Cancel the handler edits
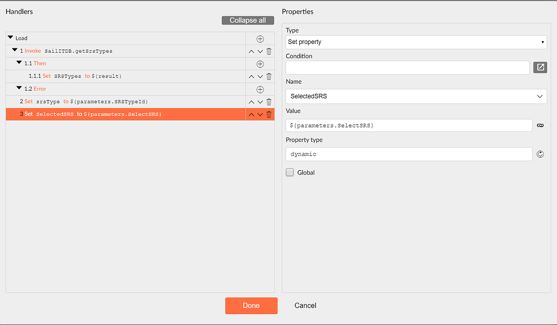This screenshot has height=325, width=557. tap(305, 305)
